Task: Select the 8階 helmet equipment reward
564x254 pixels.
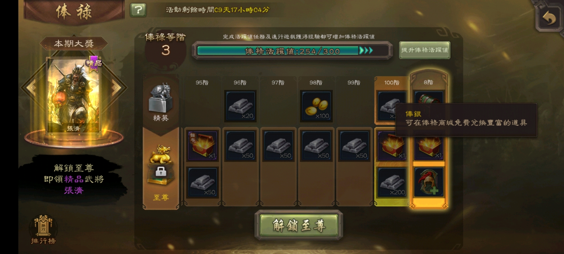Action: (x=429, y=182)
